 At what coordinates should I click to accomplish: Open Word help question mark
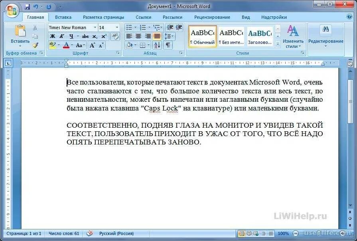coord(349,17)
